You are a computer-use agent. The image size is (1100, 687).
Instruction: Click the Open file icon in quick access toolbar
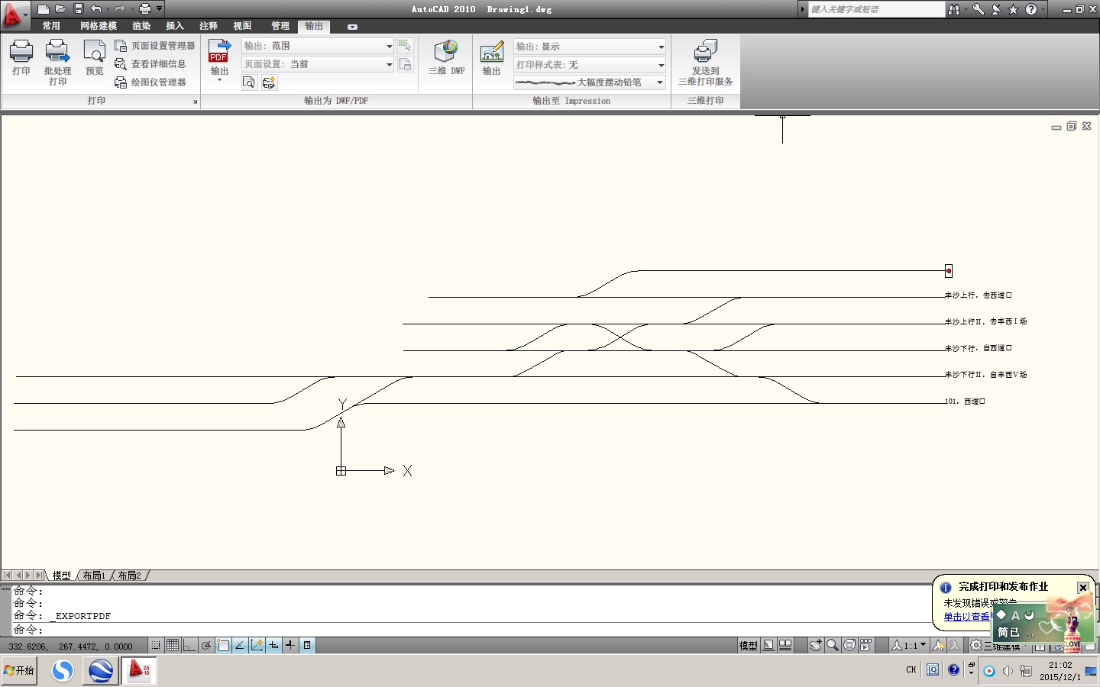pos(60,9)
